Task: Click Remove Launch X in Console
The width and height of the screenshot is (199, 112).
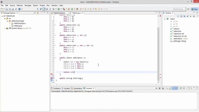Action: click(160, 88)
